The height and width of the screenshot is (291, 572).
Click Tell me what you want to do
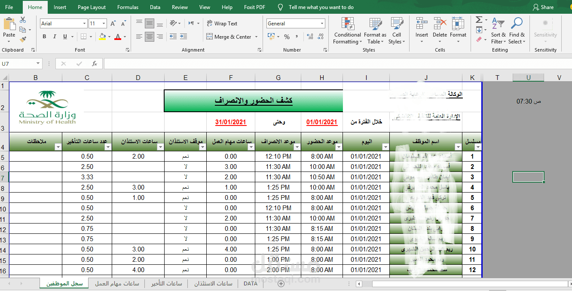pos(321,7)
